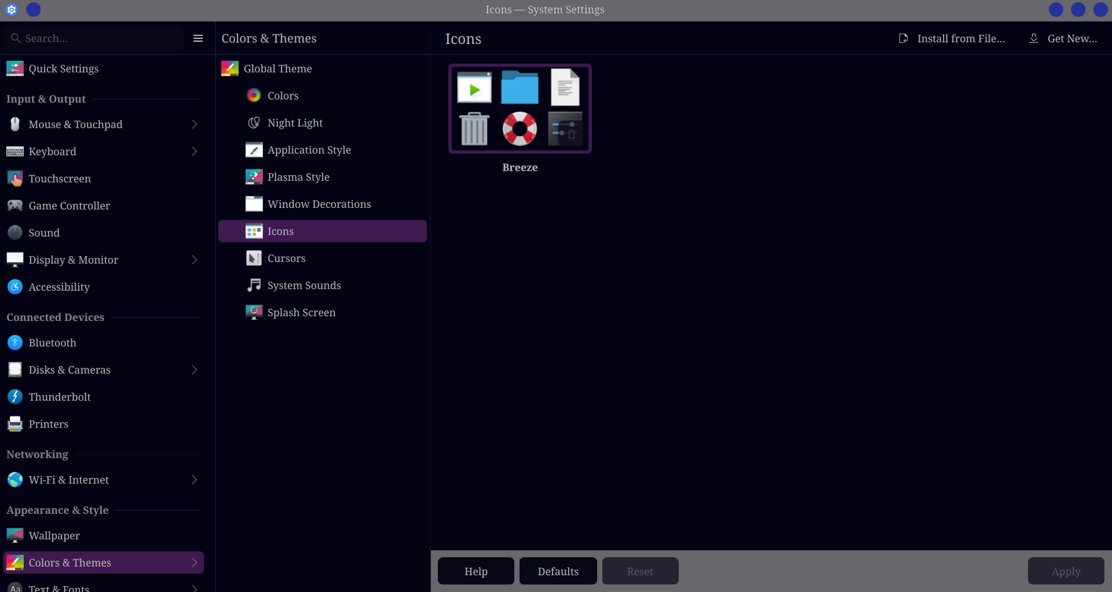
Task: Click the Apply button
Action: click(x=1066, y=571)
